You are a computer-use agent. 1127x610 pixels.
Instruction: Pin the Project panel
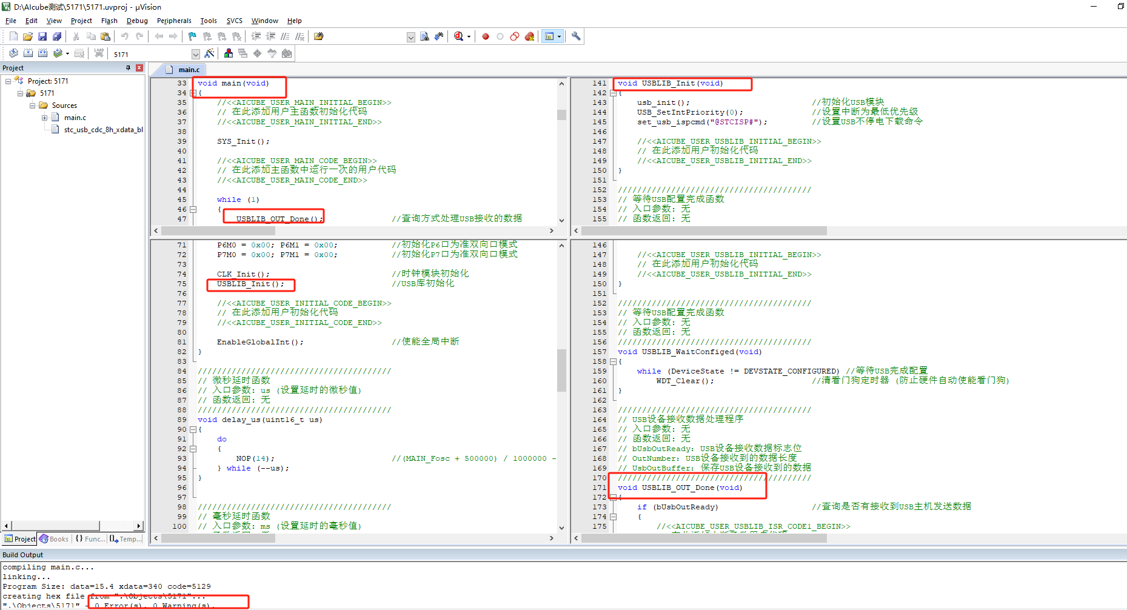(128, 68)
